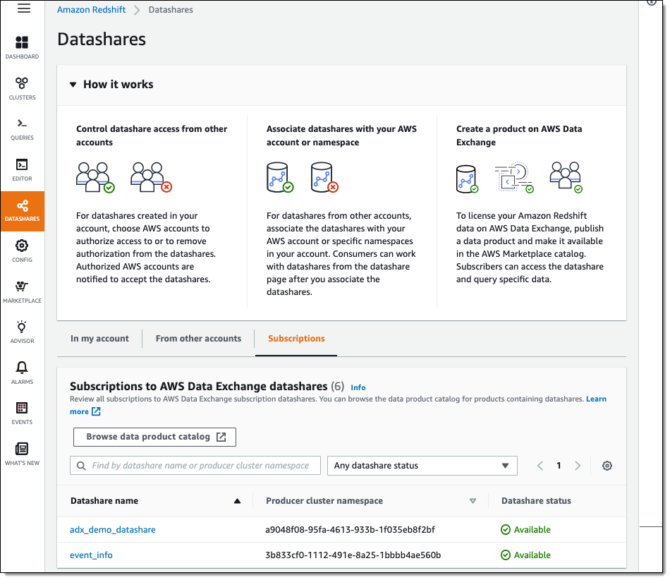Screen dimensions: 670x580
Task: Click the Datashares breadcrumb
Action: (171, 9)
